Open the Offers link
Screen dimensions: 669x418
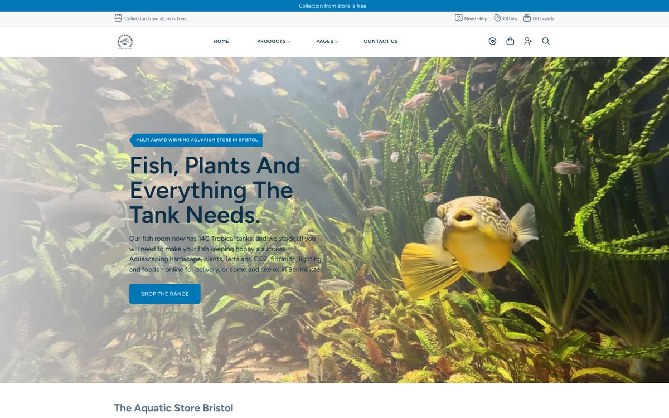click(510, 18)
